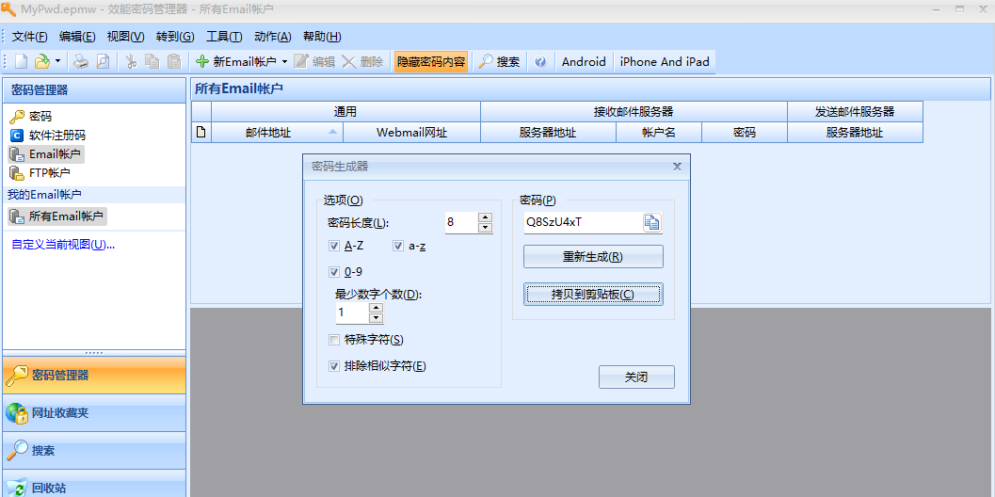Open the 帮助(H) menu
This screenshot has height=497, width=995.
click(x=322, y=37)
